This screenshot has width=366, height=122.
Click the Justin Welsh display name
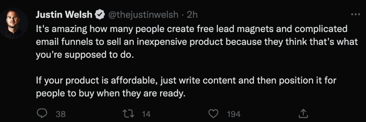[64, 15]
